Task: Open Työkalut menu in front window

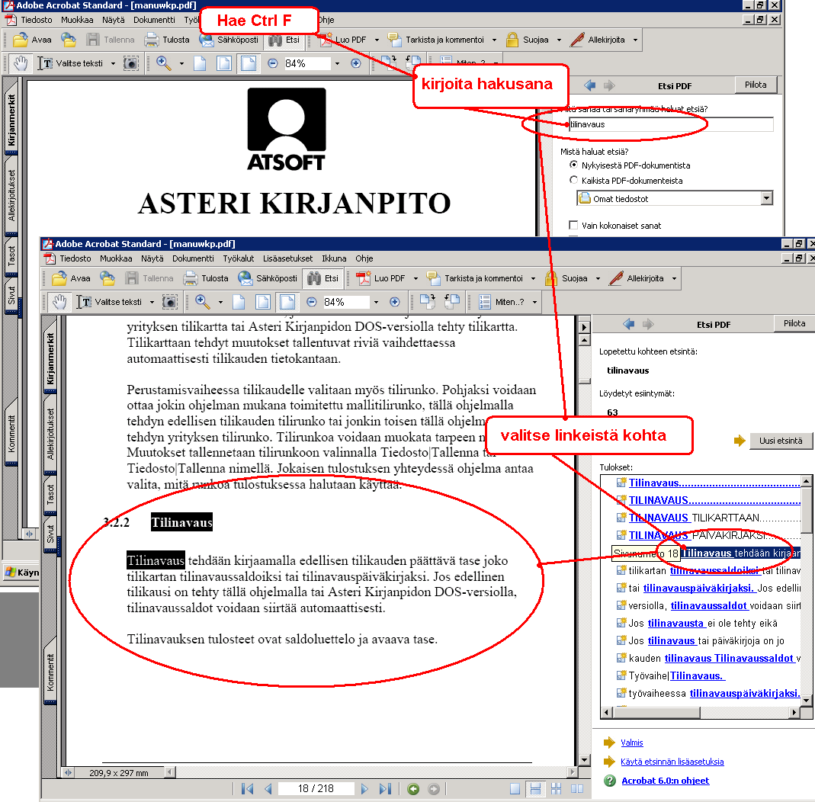Action: (239, 258)
